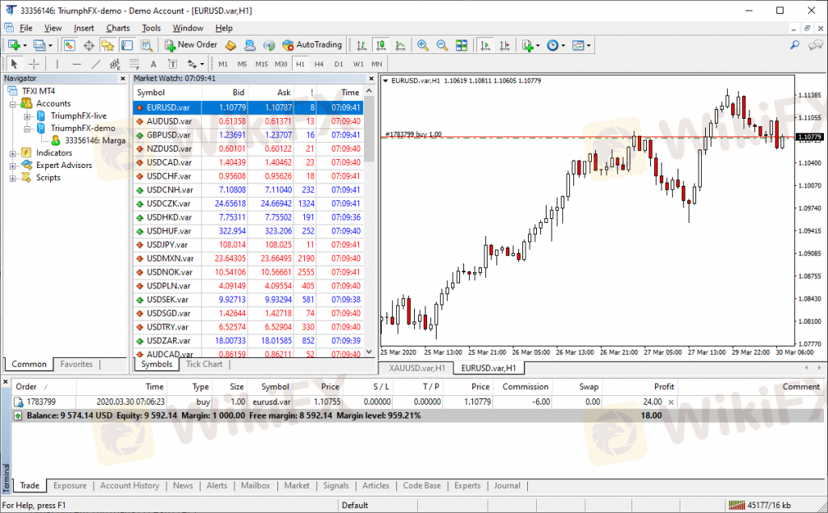This screenshot has width=828, height=513.
Task: Select the H4 timeframe button
Action: tap(319, 64)
